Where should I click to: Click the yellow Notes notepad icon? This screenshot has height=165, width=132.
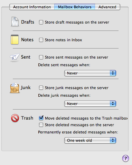[x=15, y=40]
